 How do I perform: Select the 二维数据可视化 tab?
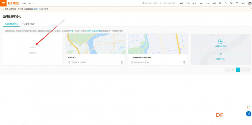click(x=11, y=24)
